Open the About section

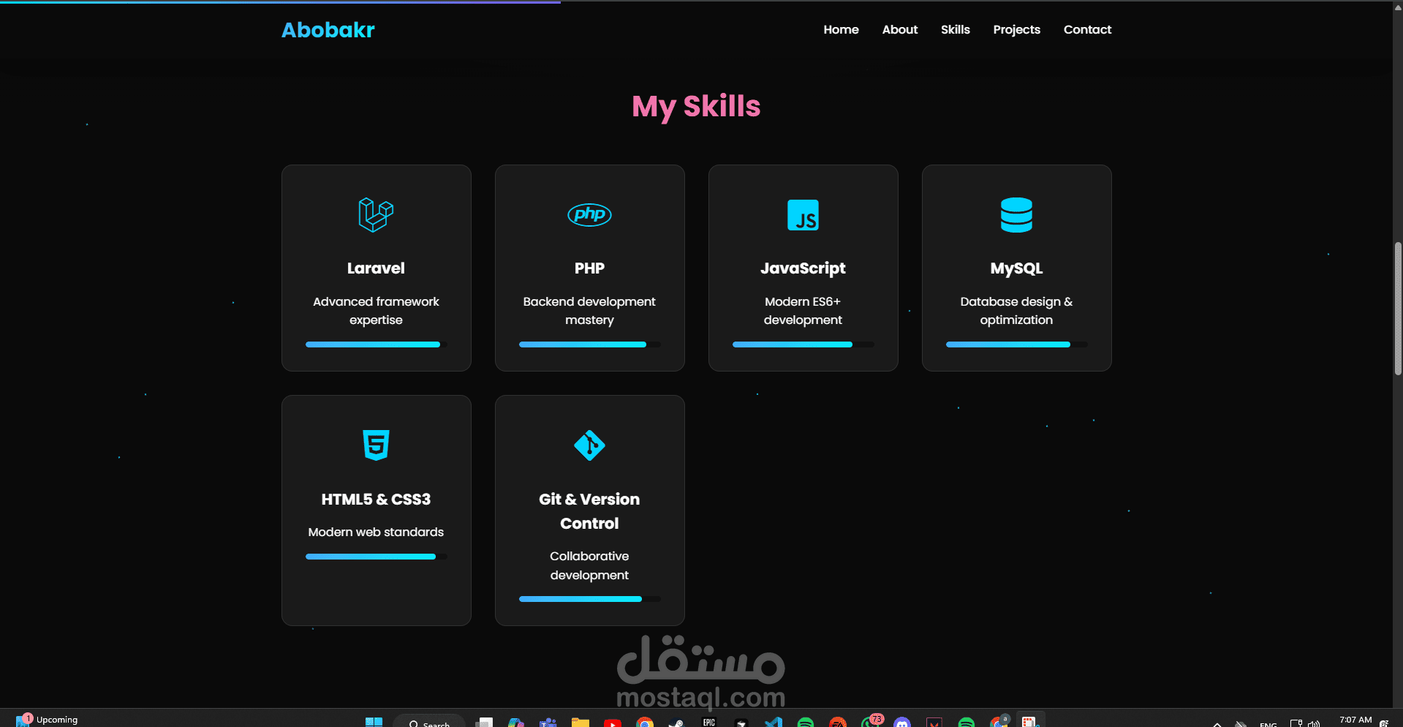point(899,29)
